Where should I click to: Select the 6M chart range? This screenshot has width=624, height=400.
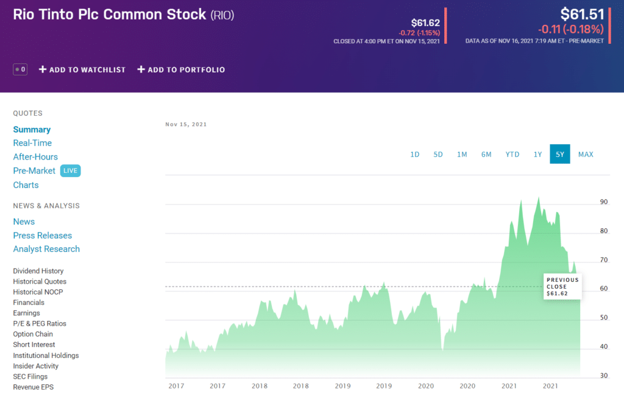486,154
